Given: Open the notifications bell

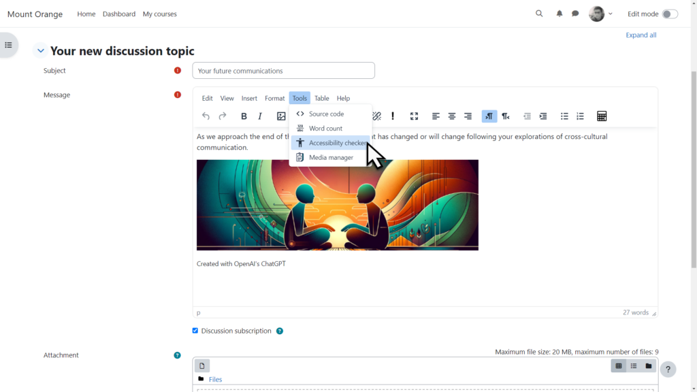Looking at the screenshot, I should [x=560, y=14].
